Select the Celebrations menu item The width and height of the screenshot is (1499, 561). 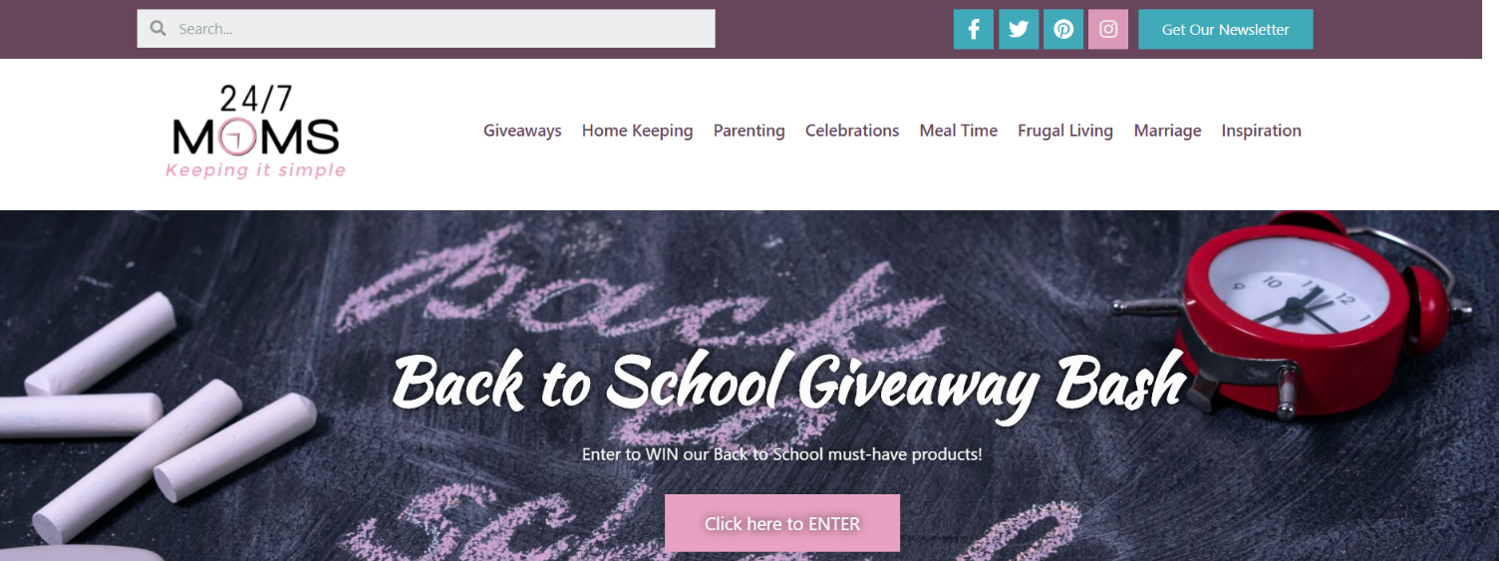click(x=852, y=131)
